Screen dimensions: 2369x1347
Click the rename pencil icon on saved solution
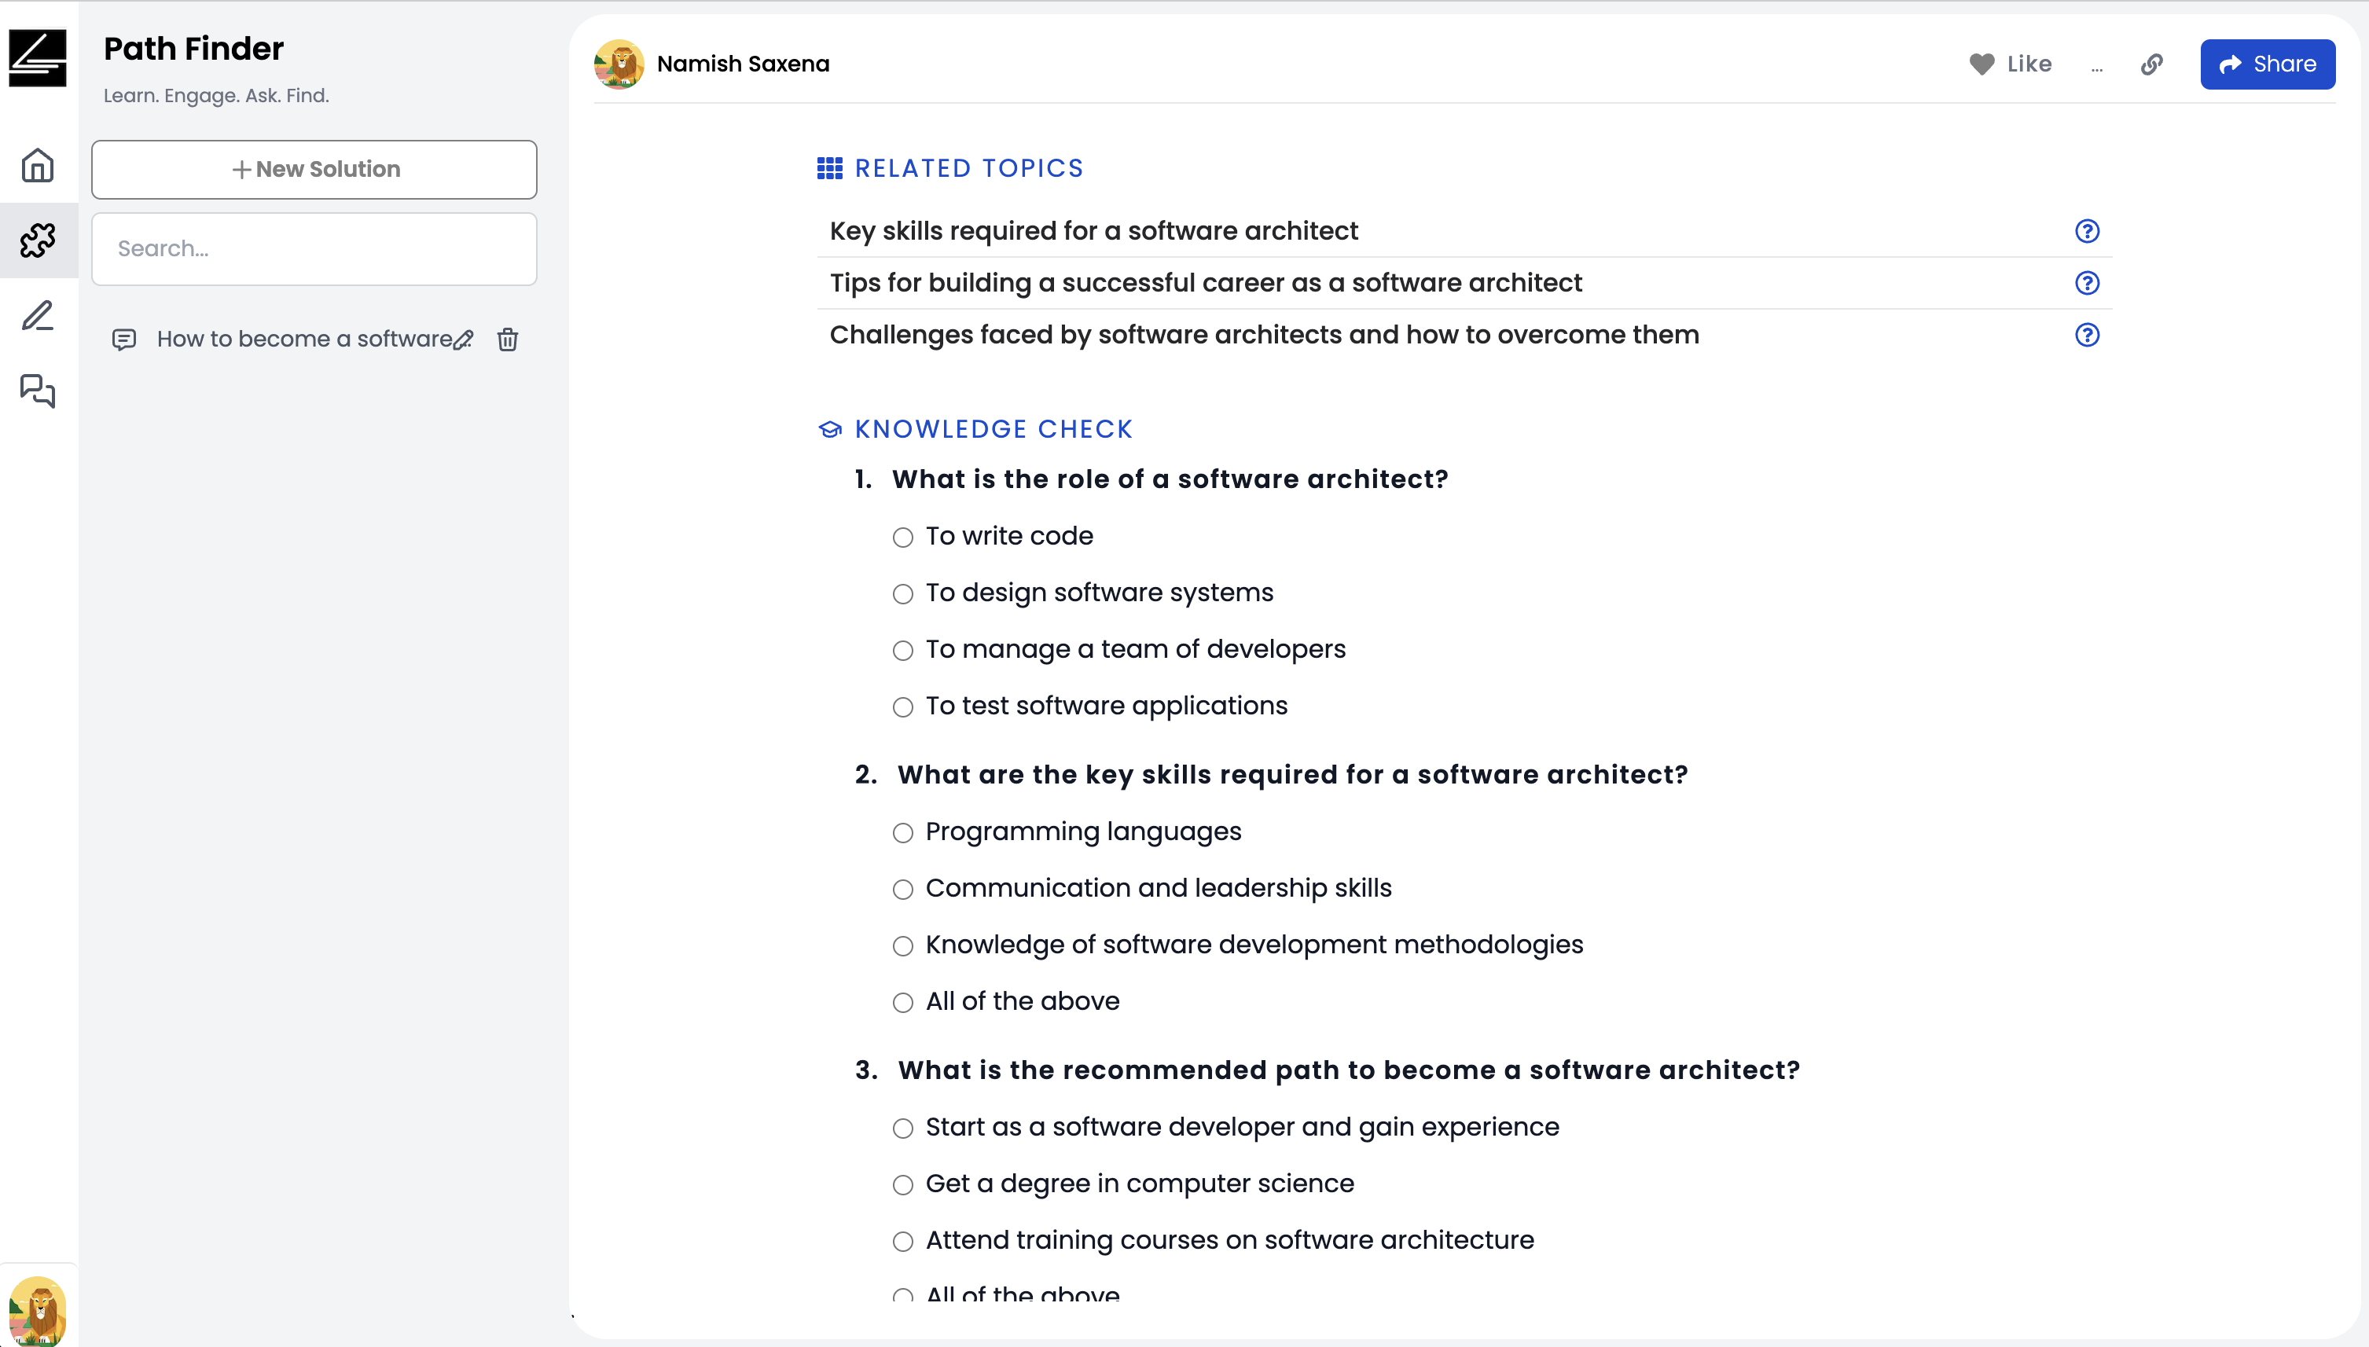tap(464, 340)
